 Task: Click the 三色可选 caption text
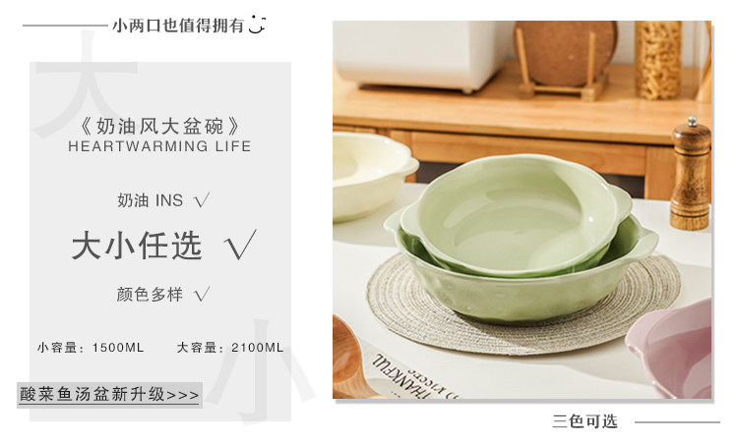(x=584, y=421)
